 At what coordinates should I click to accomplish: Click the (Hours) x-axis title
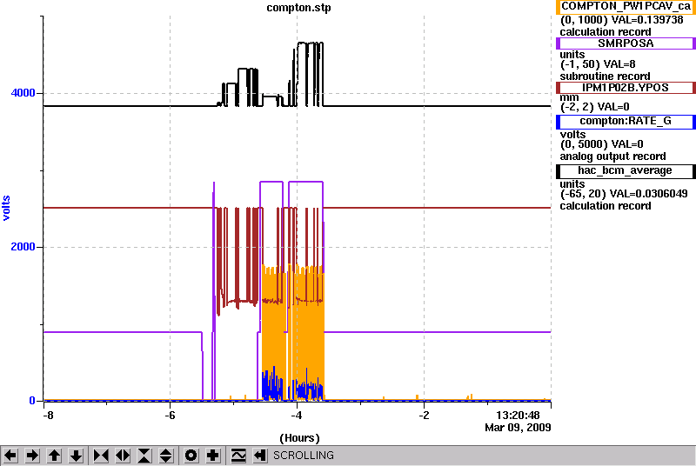(299, 438)
